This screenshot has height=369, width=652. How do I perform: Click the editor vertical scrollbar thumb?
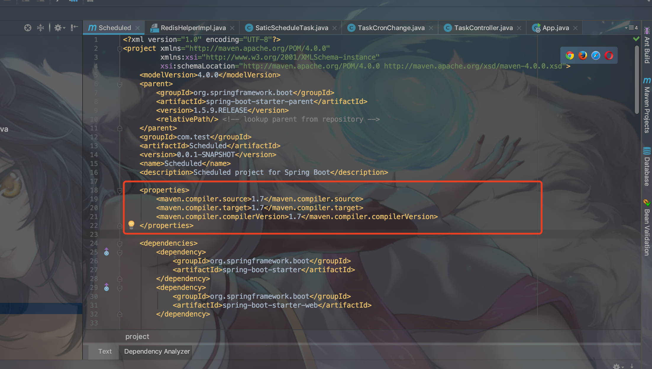[x=637, y=79]
